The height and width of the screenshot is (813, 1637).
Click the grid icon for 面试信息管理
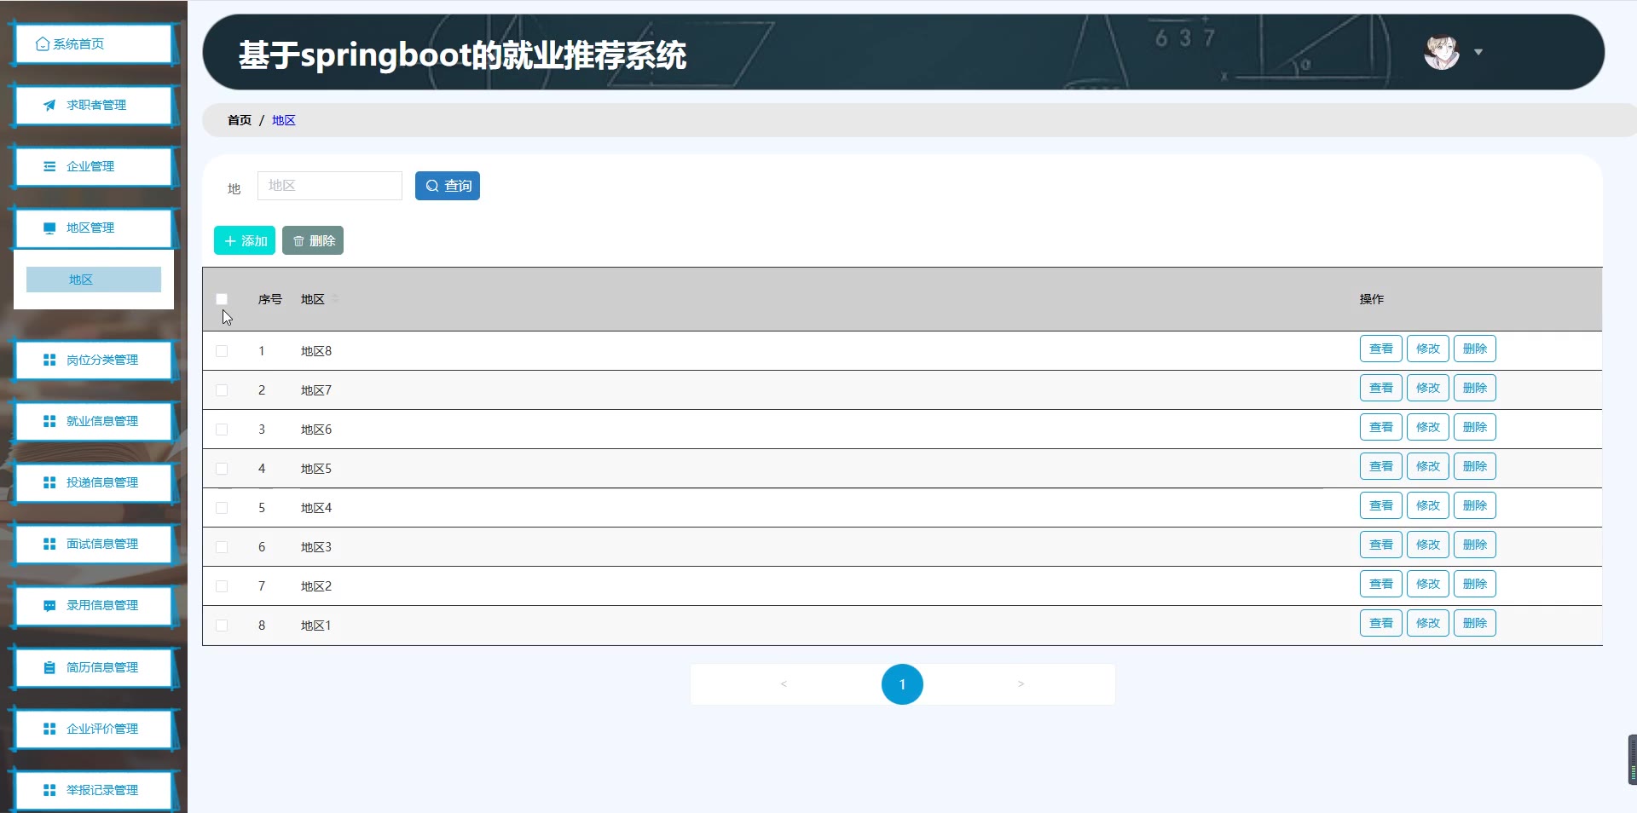point(49,545)
